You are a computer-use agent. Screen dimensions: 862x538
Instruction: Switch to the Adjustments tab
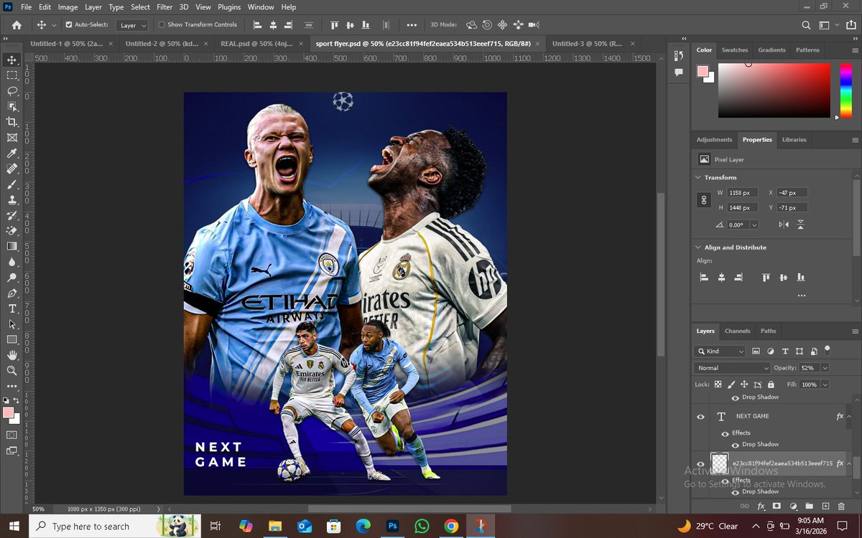coord(715,139)
